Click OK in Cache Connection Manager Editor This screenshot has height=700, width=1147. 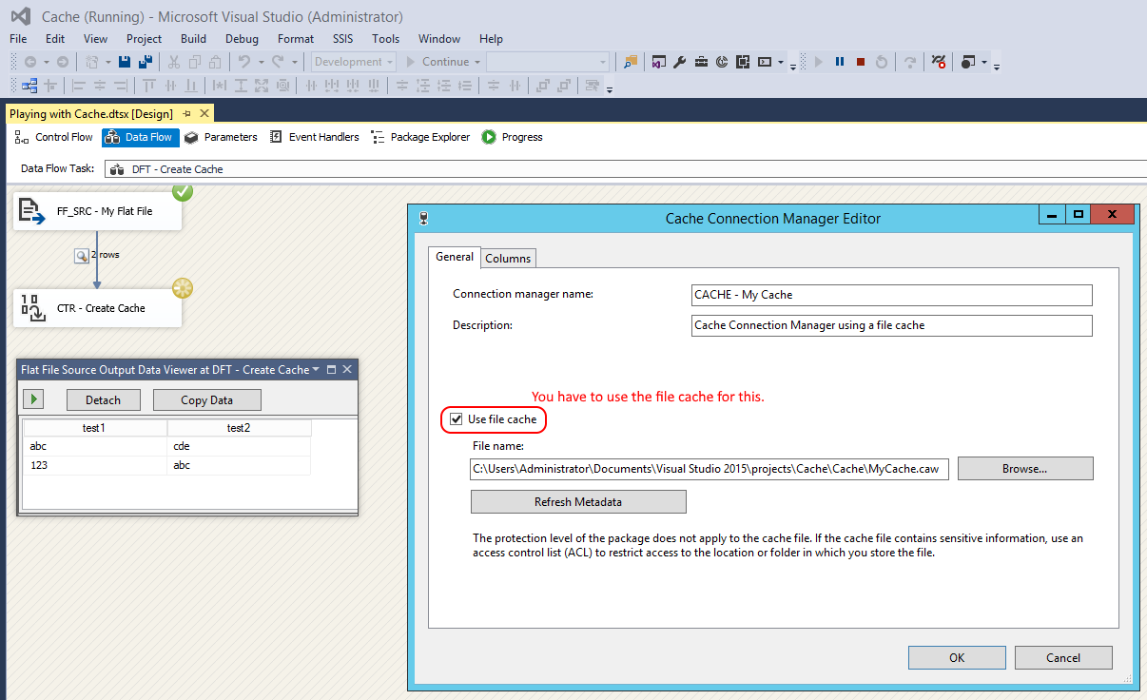tap(957, 657)
